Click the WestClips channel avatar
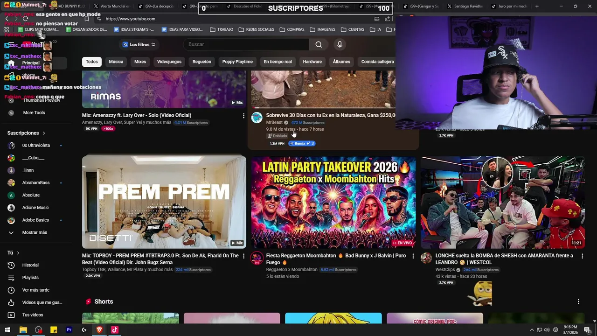 [426, 258]
